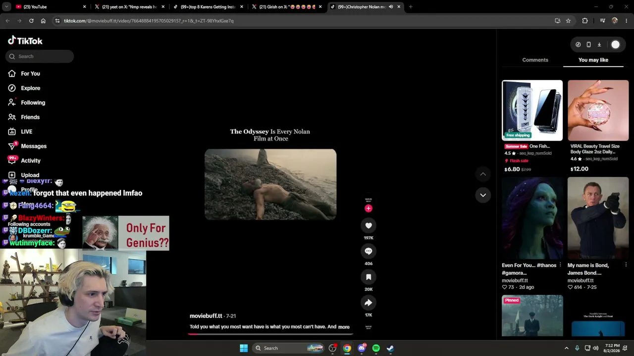
Task: Switch to the "yeet on X" browser tab
Action: point(129,7)
